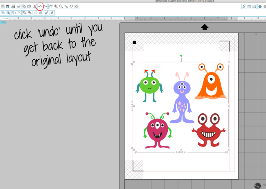Click the Paste clipboard icon
266x189 pixels.
(x=29, y=7)
